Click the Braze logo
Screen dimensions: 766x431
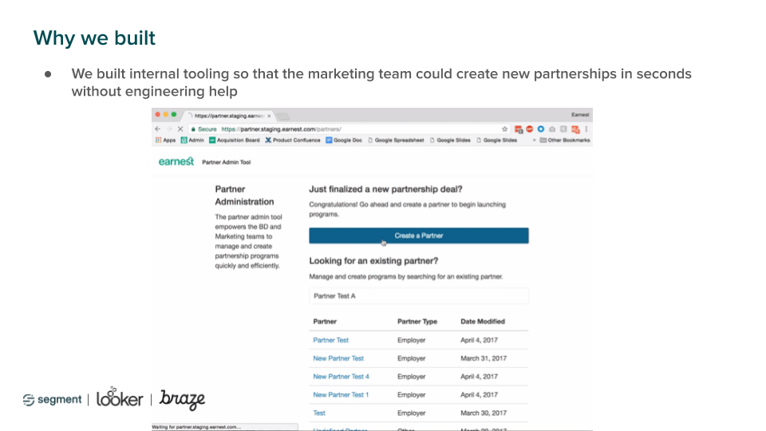click(182, 399)
